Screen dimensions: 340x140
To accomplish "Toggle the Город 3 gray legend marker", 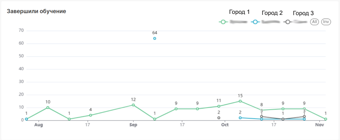I will click(288, 22).
